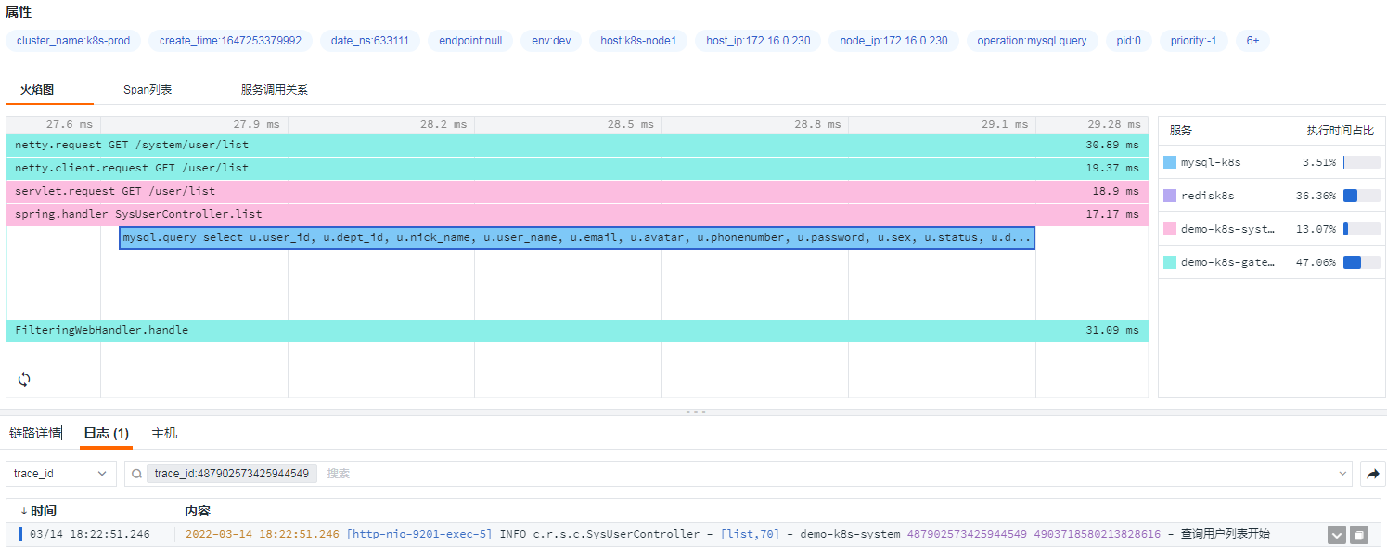Click the share arrow icon beside the search bar

pyautogui.click(x=1373, y=474)
